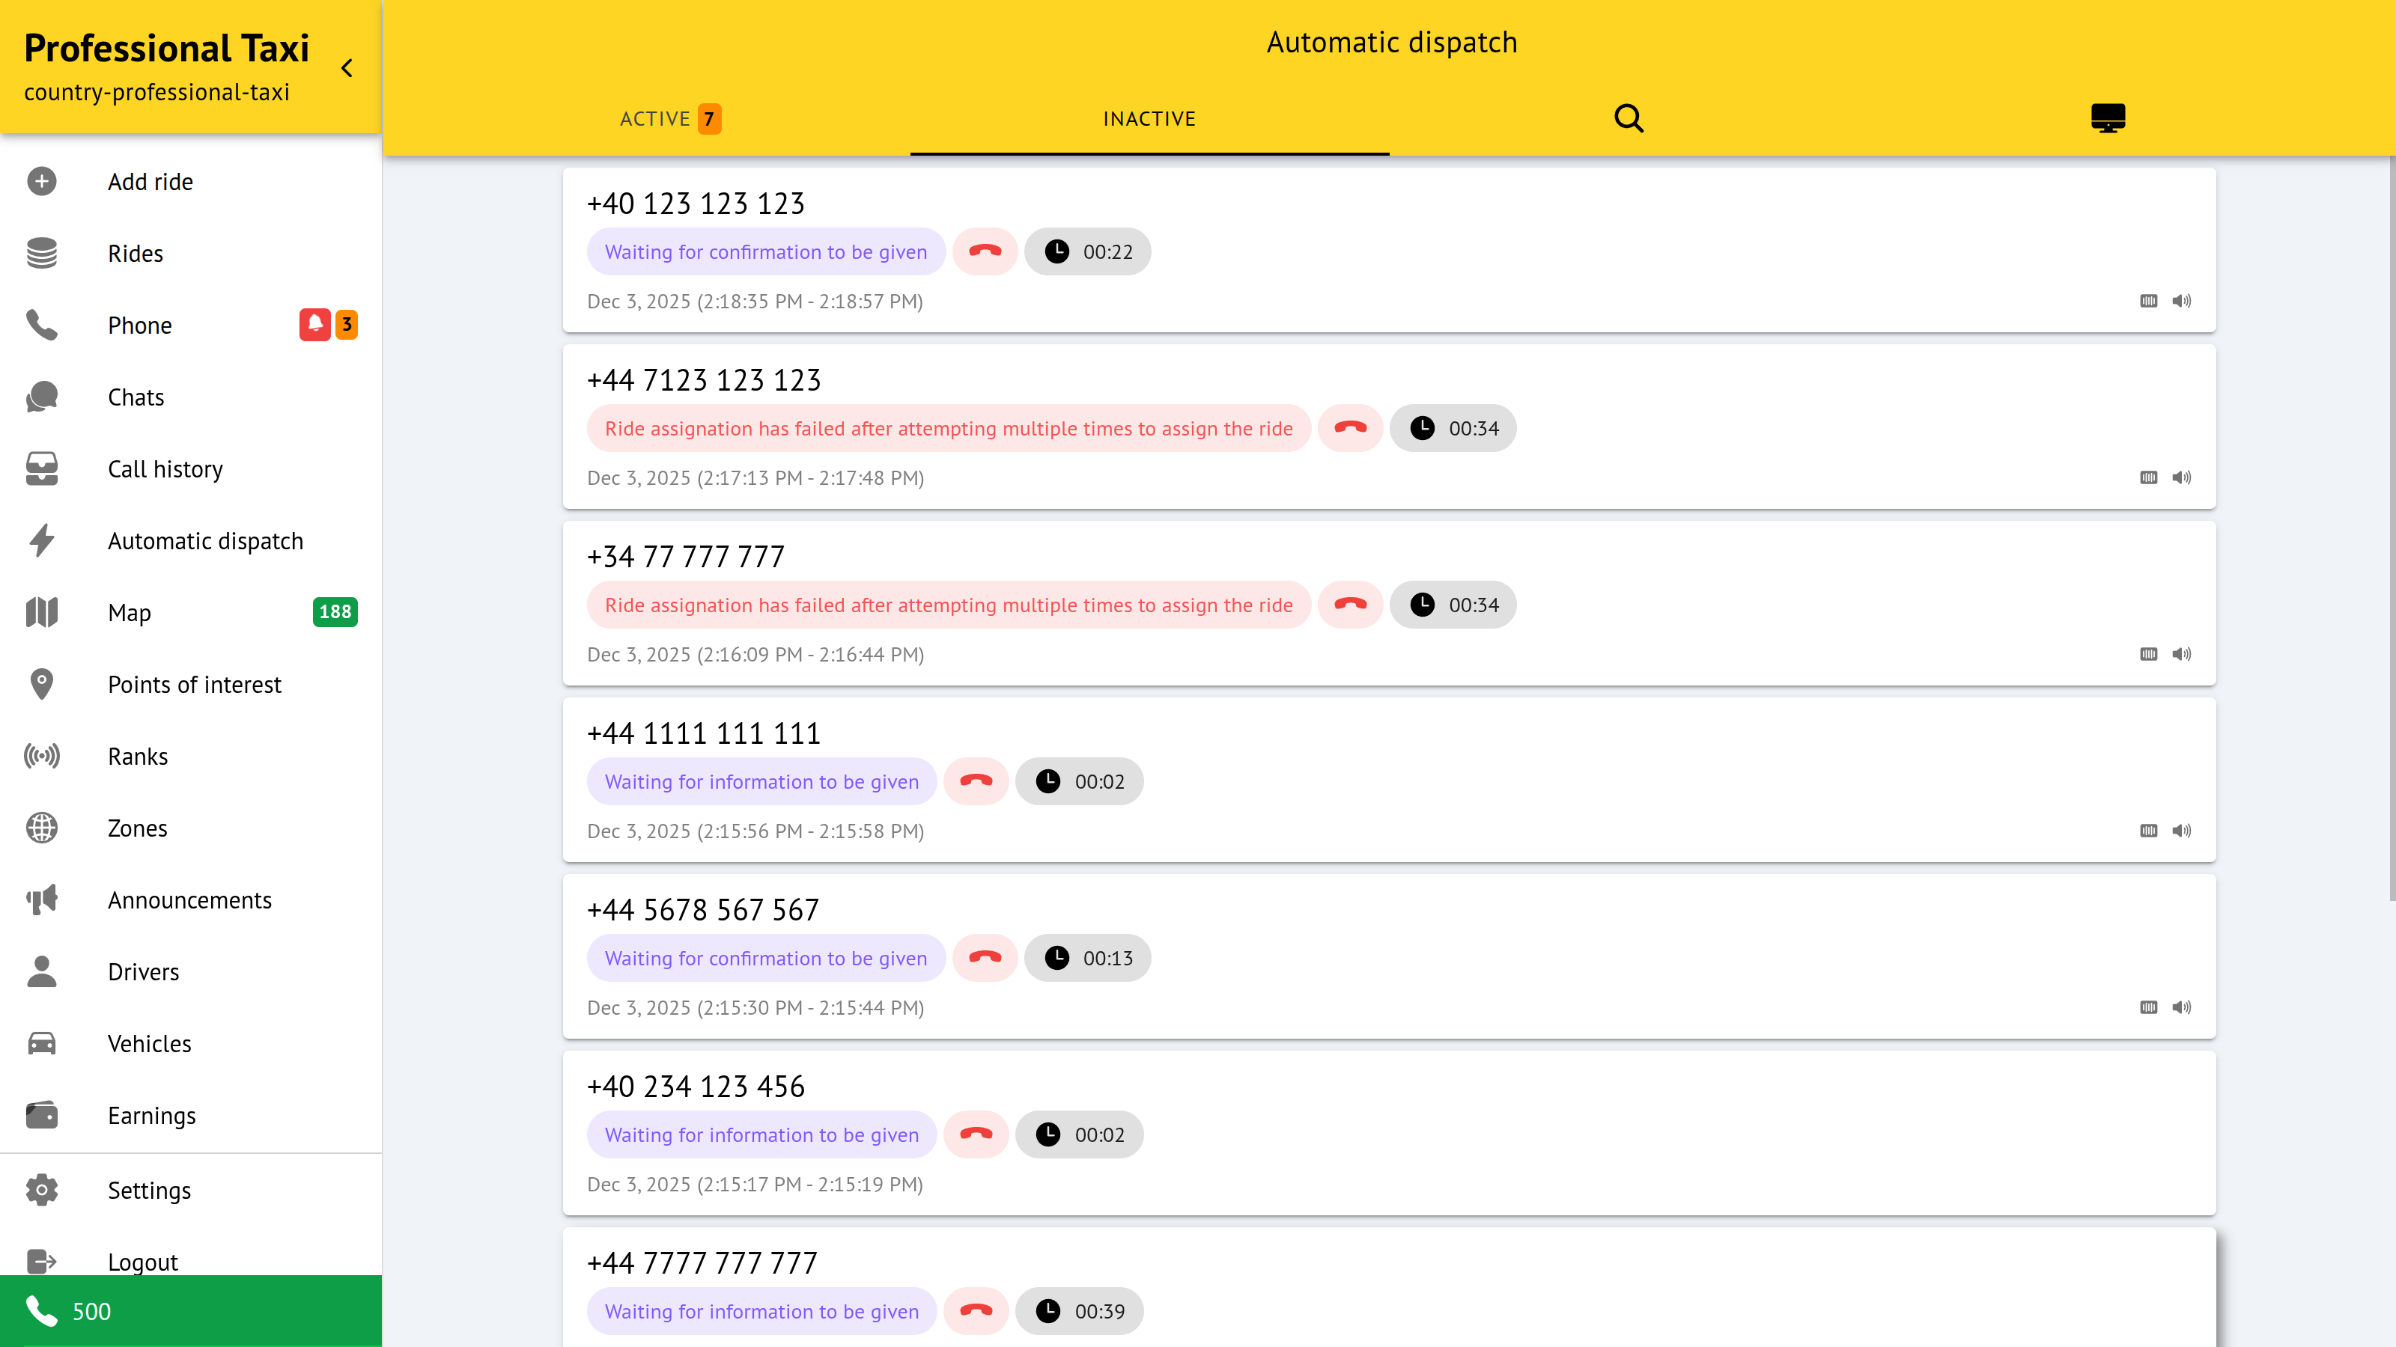Open the monitor display icon
Viewport: 2396px width, 1347px height.
click(2108, 118)
